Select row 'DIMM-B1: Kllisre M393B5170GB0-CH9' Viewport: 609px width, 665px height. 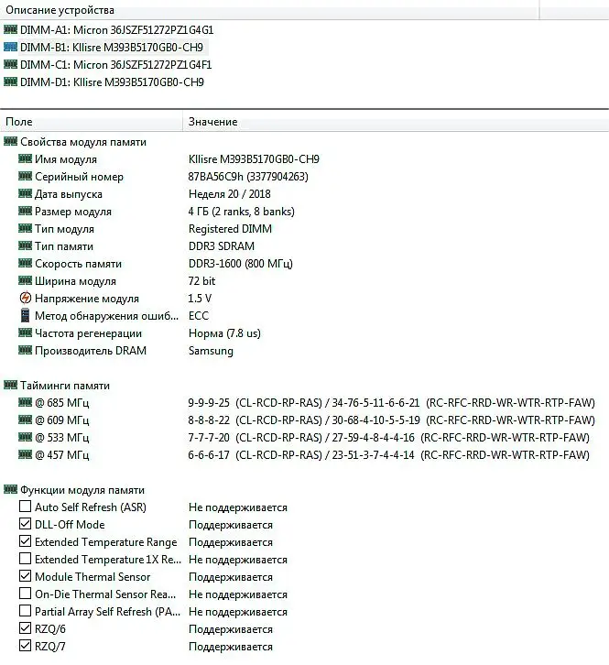(x=112, y=47)
